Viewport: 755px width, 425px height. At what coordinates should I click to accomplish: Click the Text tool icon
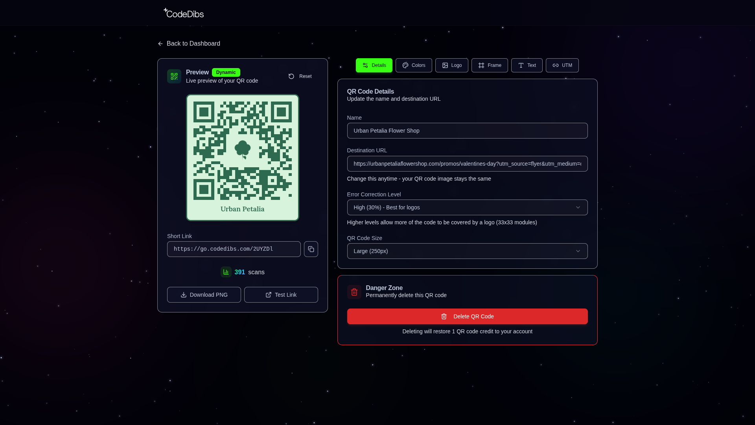pyautogui.click(x=521, y=65)
